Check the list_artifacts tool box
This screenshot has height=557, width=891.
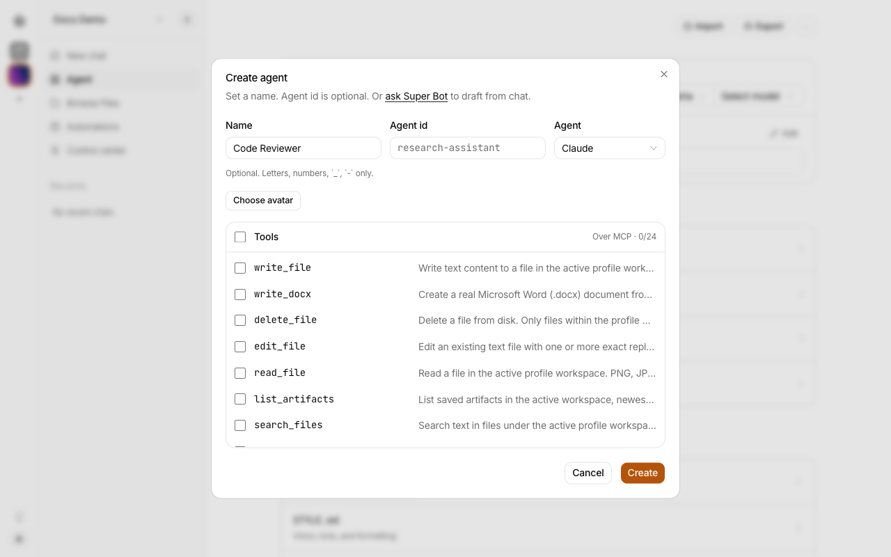(x=240, y=399)
